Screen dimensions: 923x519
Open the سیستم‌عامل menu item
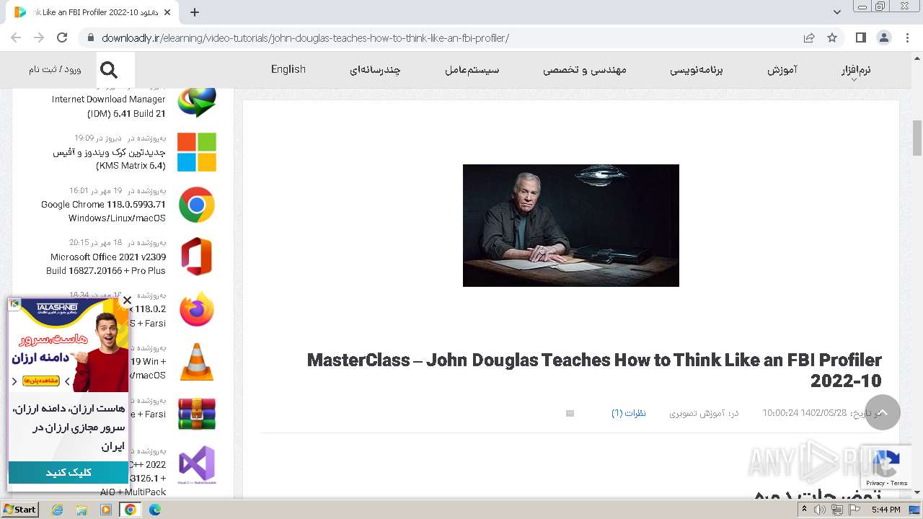click(x=472, y=70)
